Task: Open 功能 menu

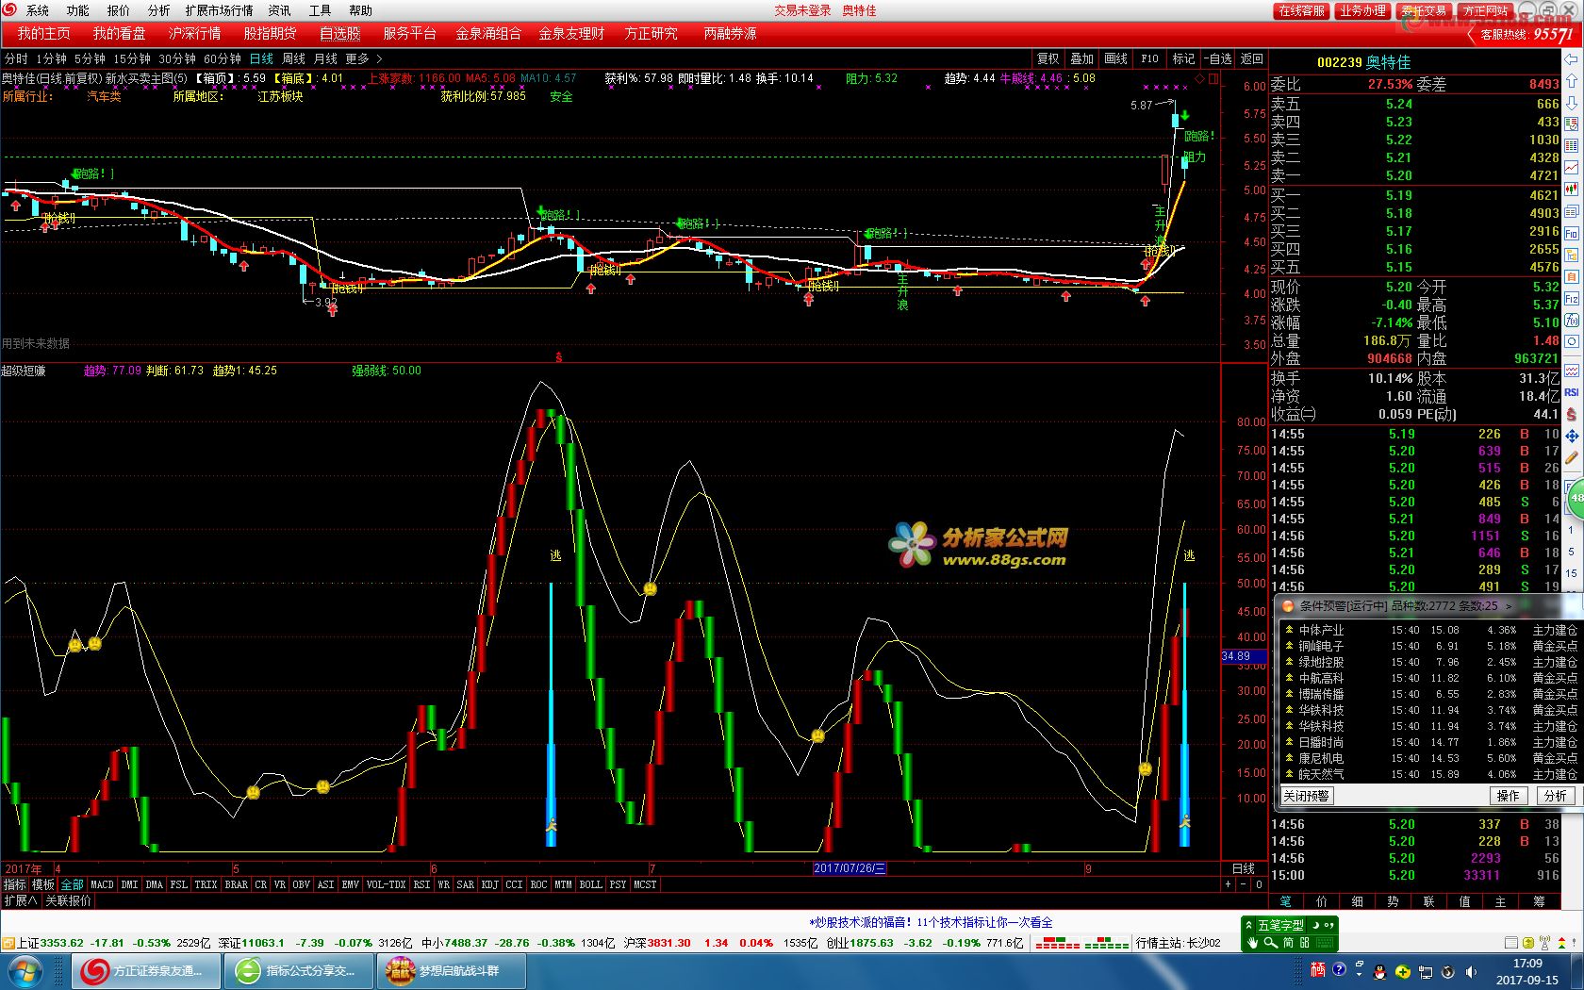Action: click(x=77, y=10)
